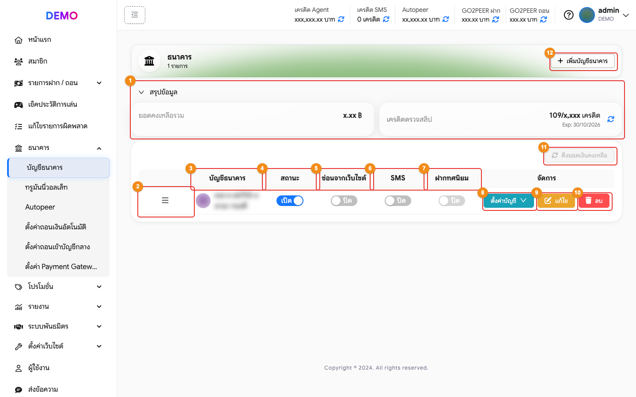Select ทรูมันนี่วอลเล็ท submenu item

[x=58, y=187]
